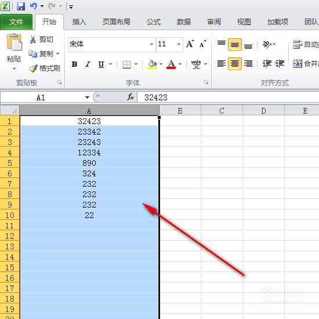Viewport: 319px width, 319px height.
Task: Click the Insert Function fx icon
Action: pyautogui.click(x=130, y=97)
